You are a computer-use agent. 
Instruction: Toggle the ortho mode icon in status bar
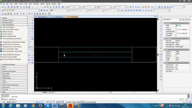coord(43,102)
